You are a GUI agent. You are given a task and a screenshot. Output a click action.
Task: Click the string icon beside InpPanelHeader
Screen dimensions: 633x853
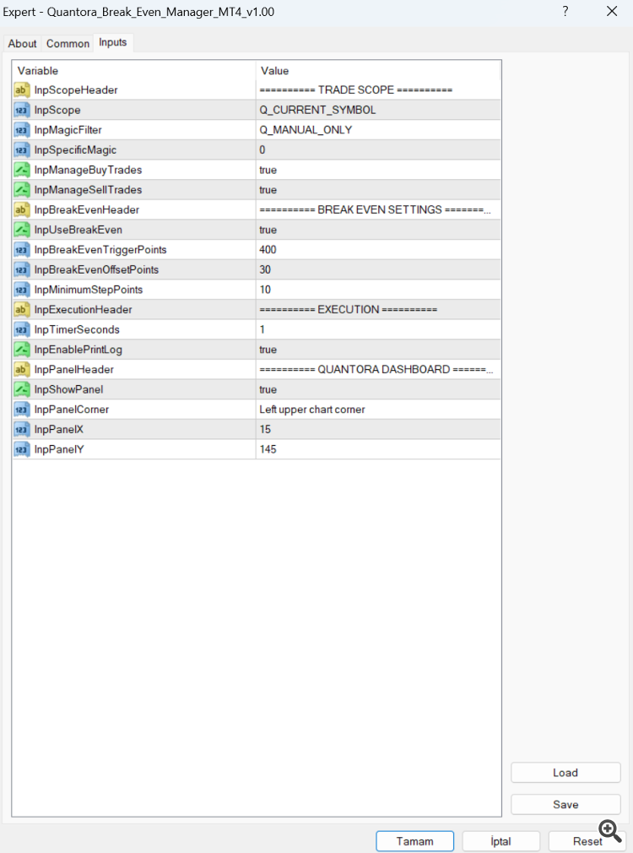[22, 369]
